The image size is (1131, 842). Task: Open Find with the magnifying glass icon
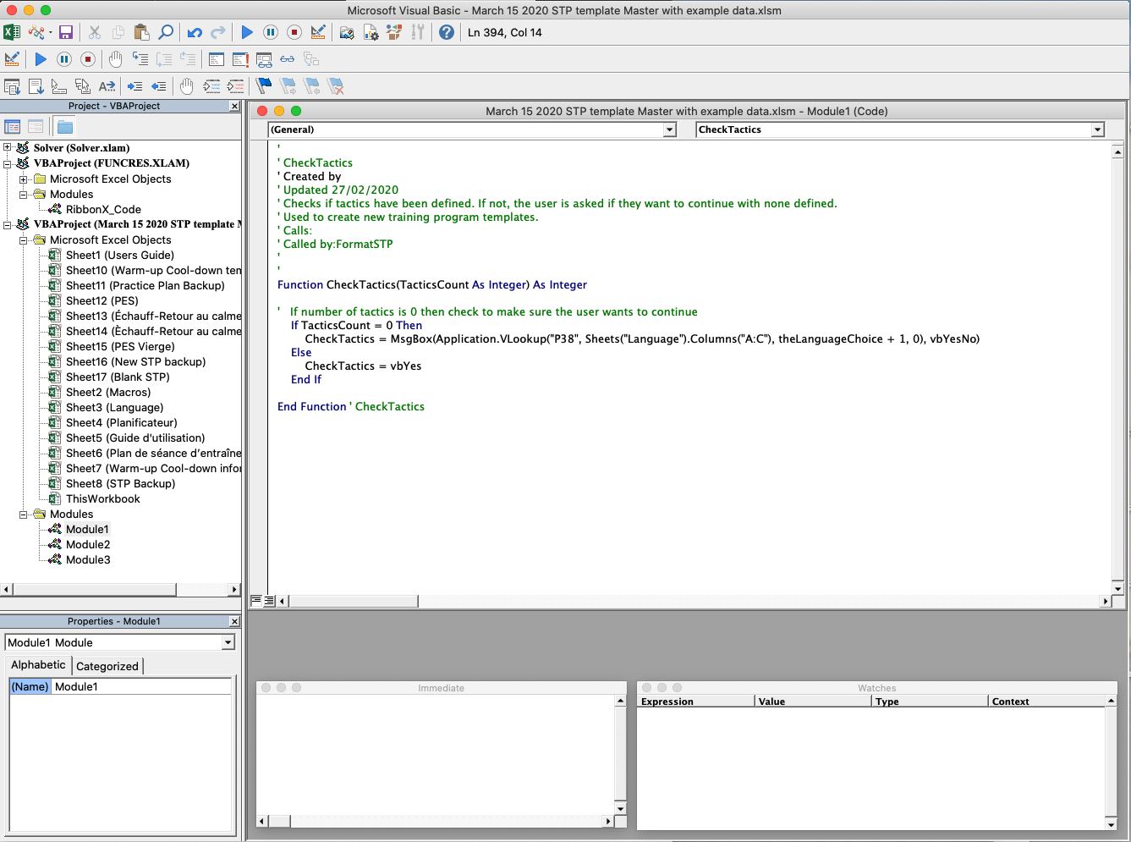(x=166, y=33)
